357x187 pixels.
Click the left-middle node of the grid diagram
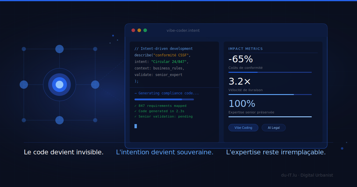(24, 85)
